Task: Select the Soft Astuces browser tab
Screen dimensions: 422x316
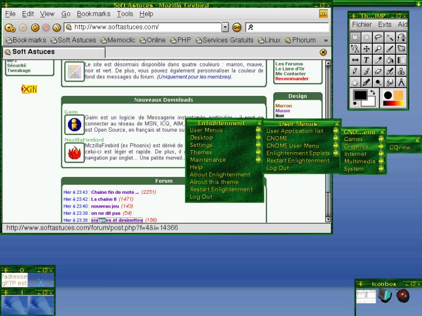Action: (54, 52)
